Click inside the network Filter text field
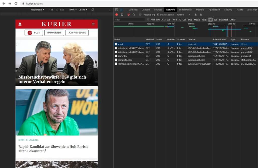258x168 pixels. point(129,20)
